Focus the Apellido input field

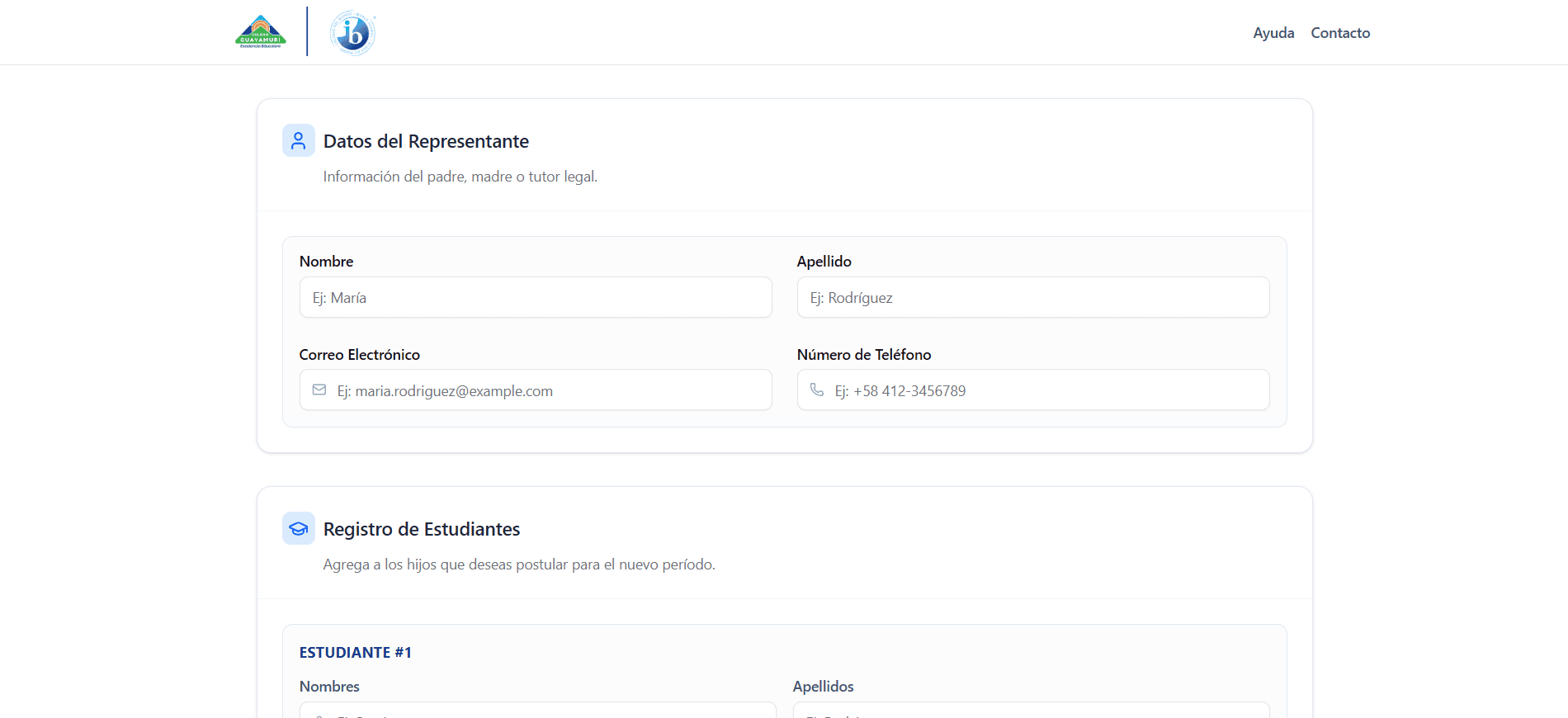(1033, 297)
